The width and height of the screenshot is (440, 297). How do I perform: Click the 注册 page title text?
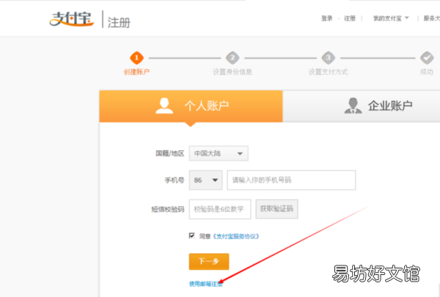click(x=119, y=23)
